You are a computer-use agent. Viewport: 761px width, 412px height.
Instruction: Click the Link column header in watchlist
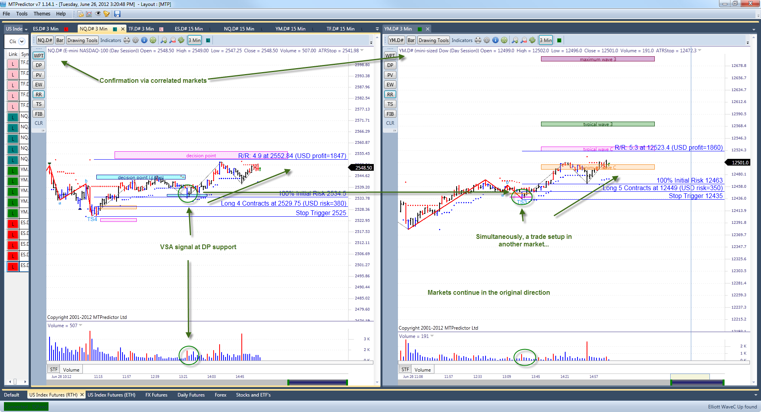[x=13, y=54]
